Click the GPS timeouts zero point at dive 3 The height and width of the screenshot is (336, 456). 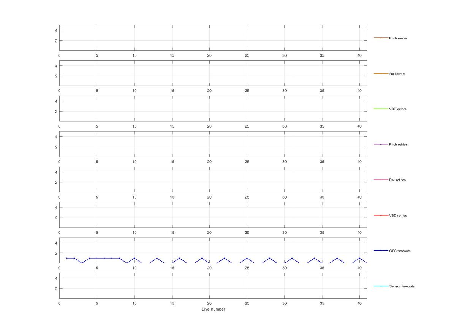pyautogui.click(x=82, y=263)
